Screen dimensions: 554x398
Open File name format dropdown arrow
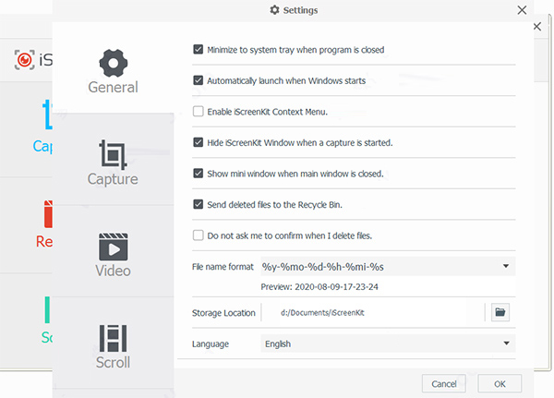[506, 266]
